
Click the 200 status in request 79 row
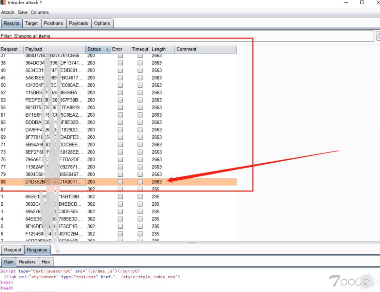(x=91, y=174)
